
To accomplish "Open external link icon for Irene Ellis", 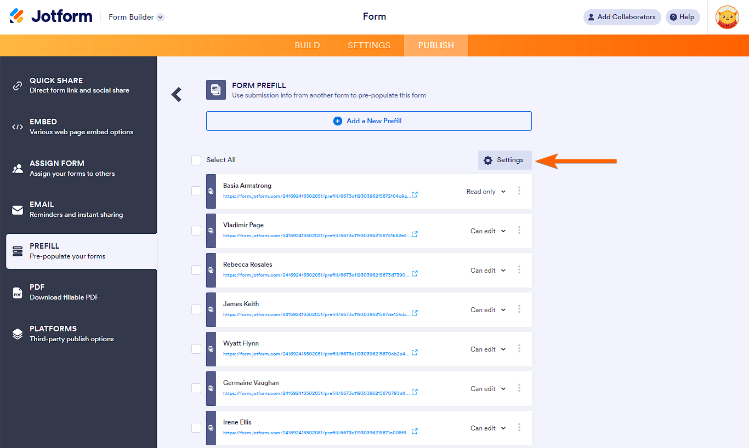I will (x=415, y=431).
